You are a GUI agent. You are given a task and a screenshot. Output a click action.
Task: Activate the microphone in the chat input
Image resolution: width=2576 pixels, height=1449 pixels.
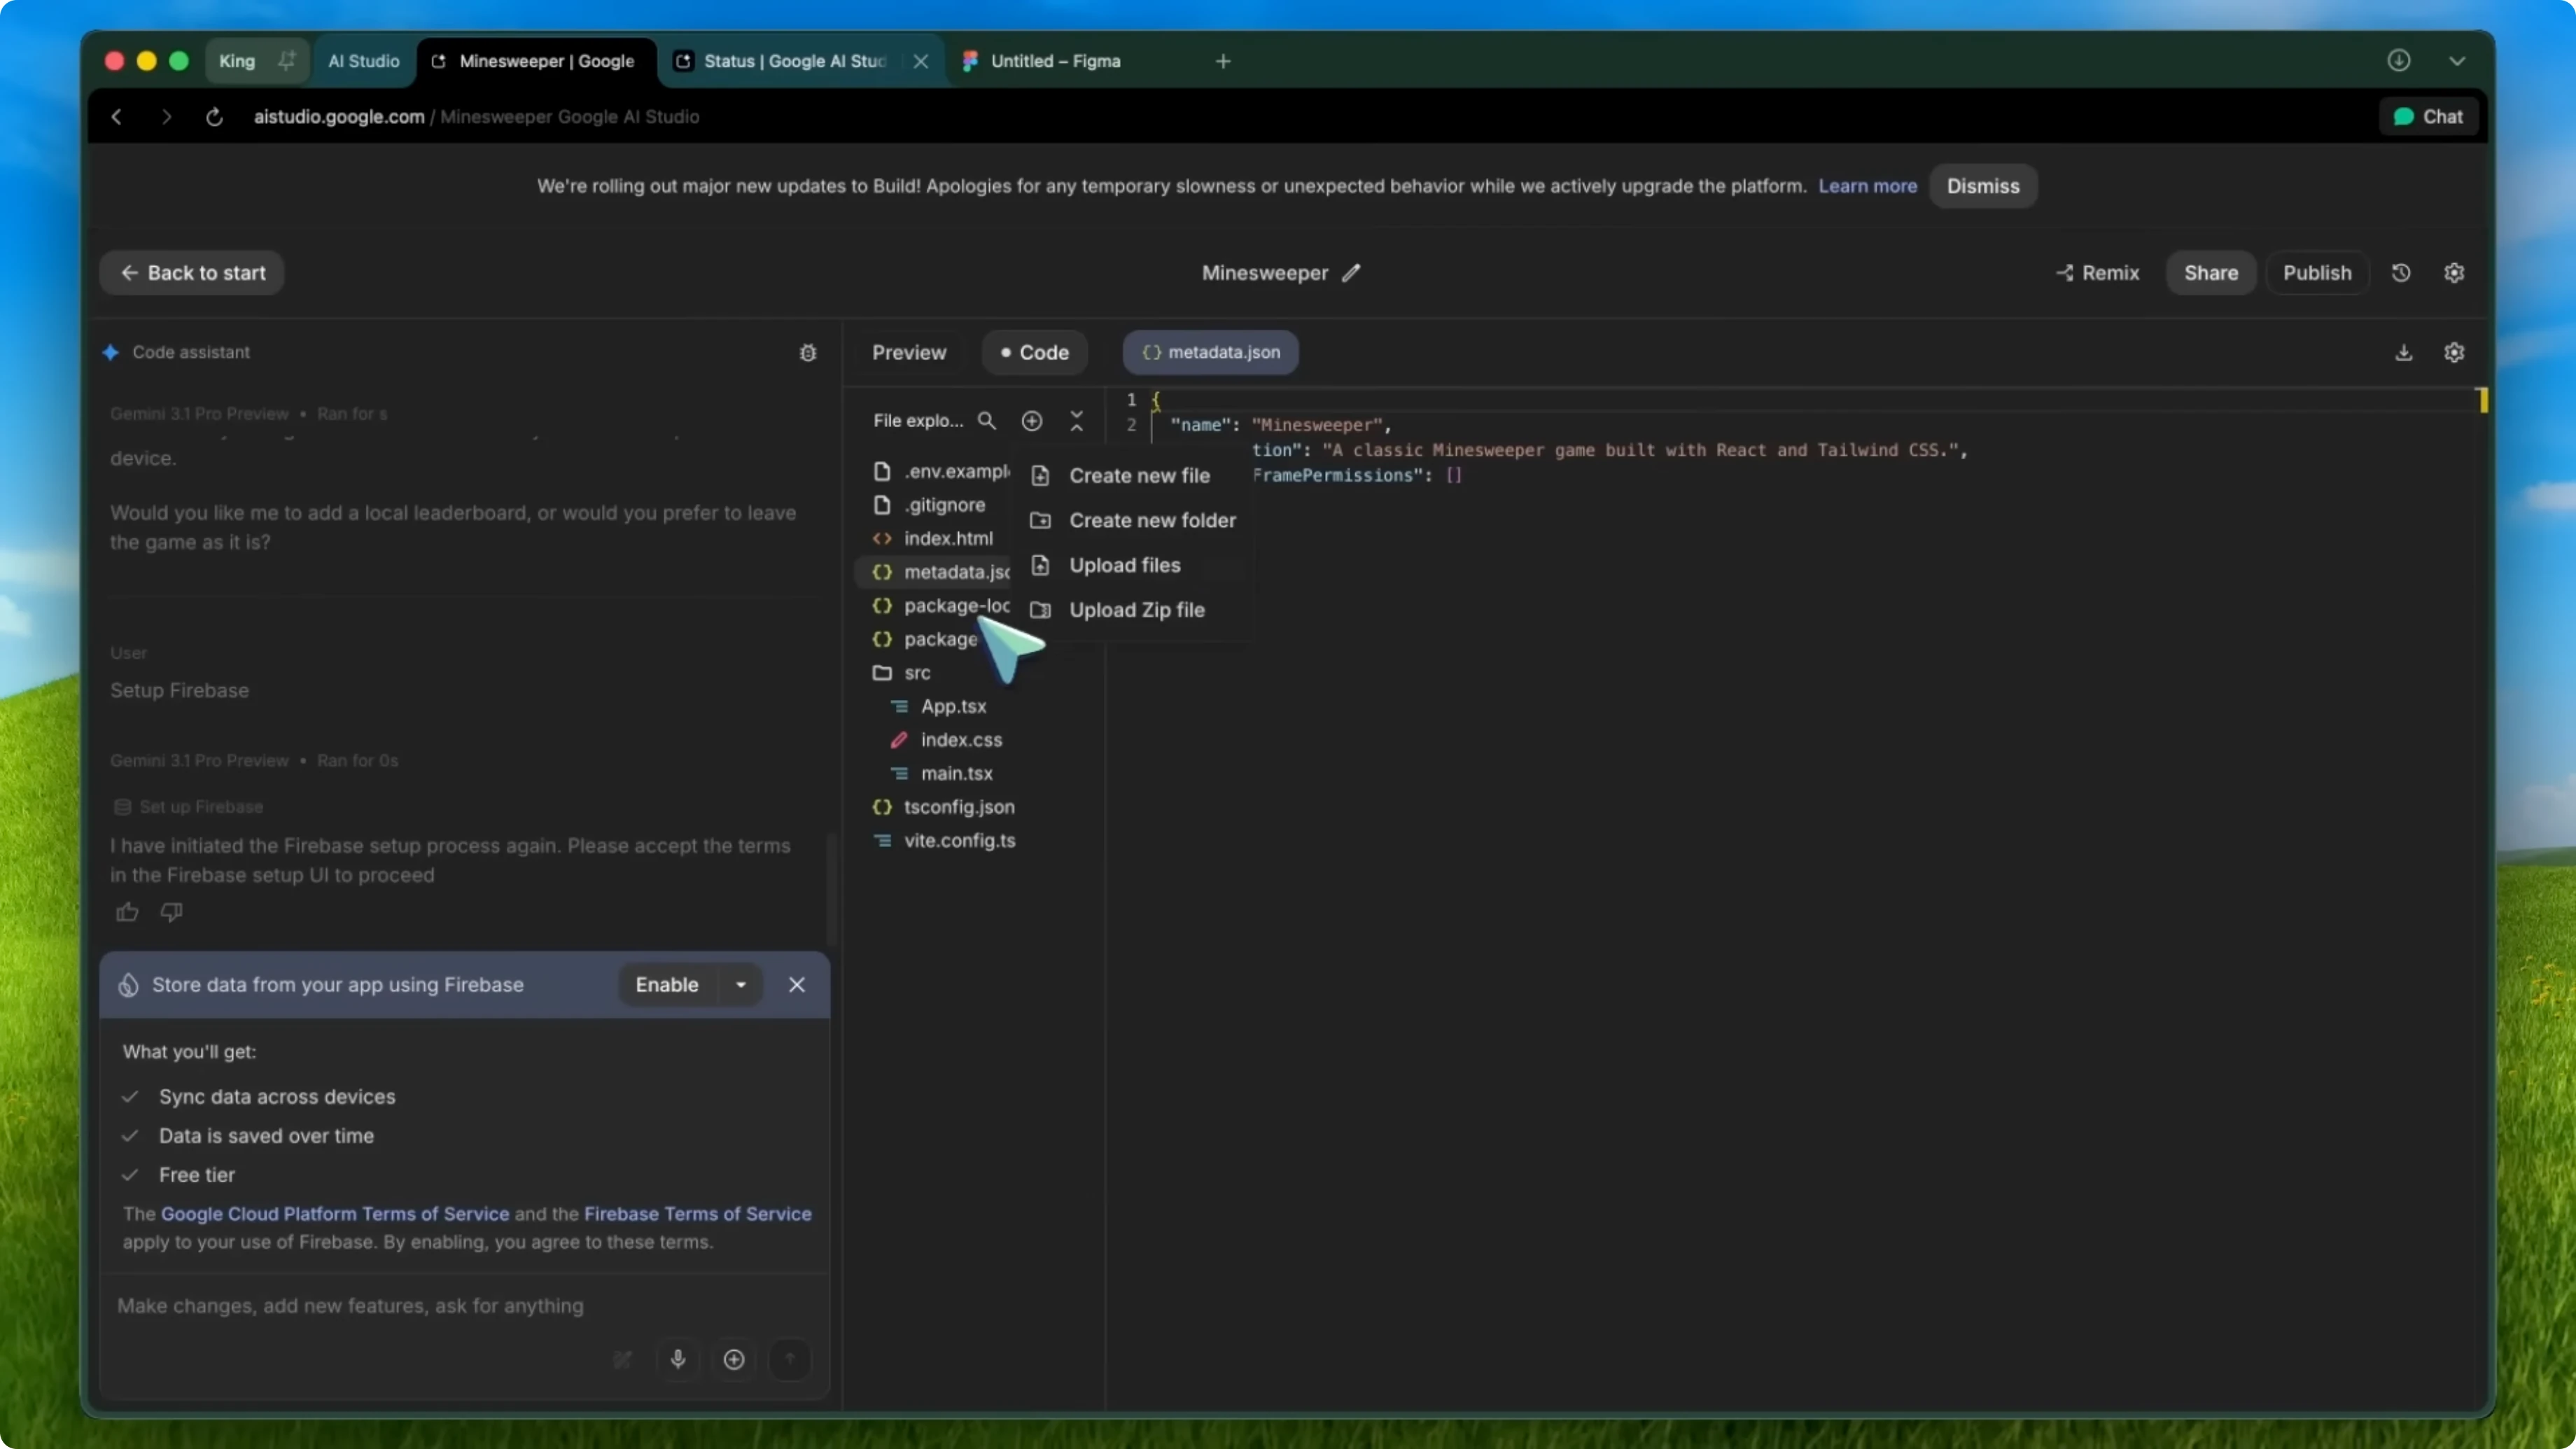click(678, 1359)
